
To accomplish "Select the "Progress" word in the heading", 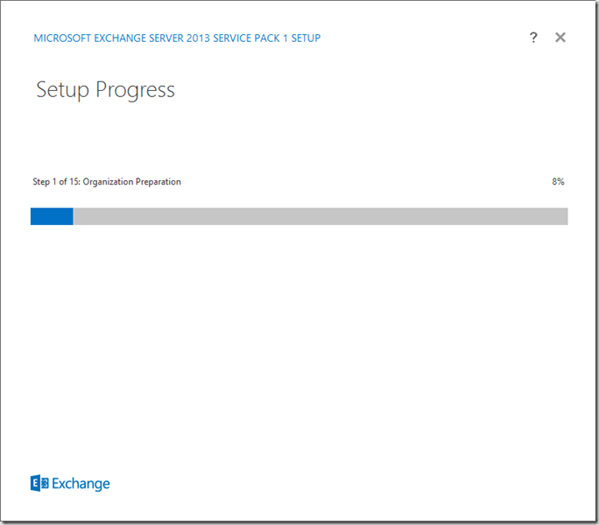I will pos(136,90).
